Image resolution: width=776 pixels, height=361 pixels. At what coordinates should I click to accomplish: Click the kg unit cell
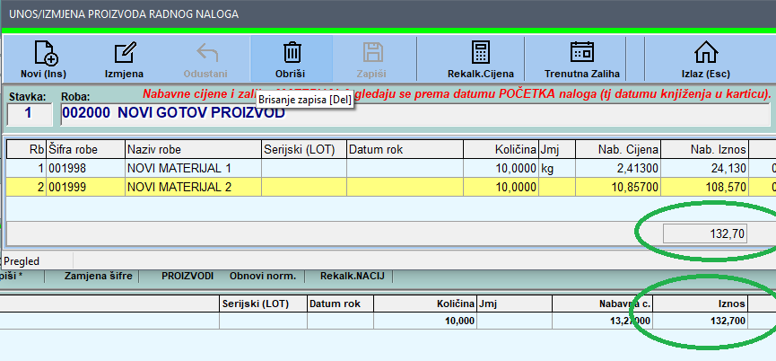coord(557,168)
